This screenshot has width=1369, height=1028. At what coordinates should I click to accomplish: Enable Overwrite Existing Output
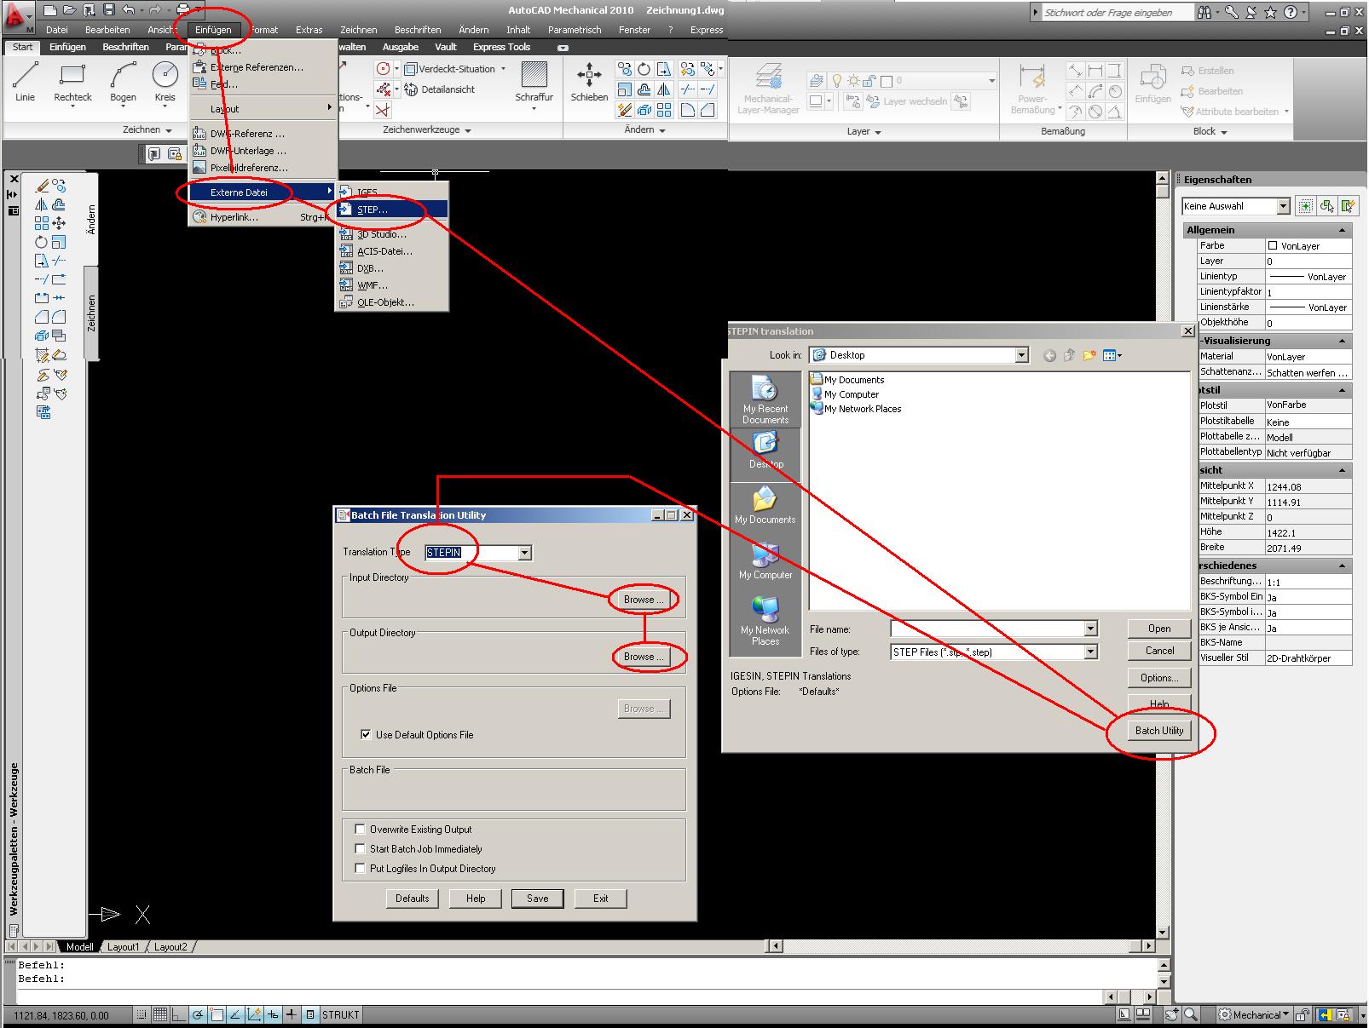(360, 829)
